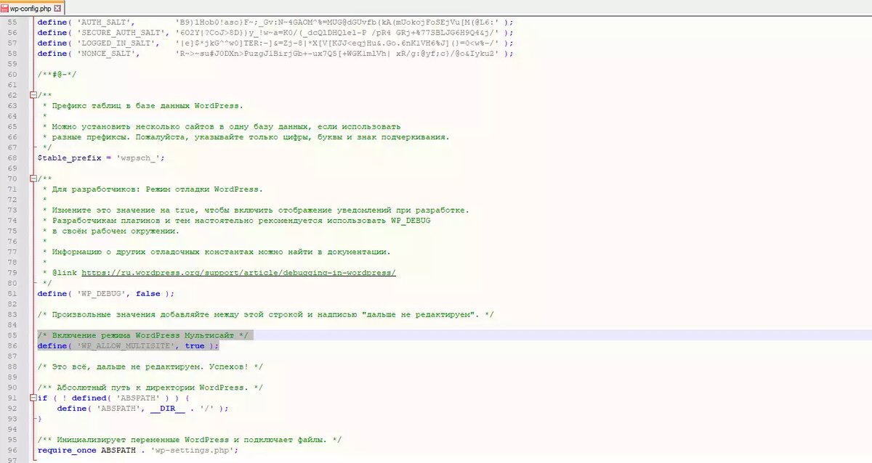Click the define 'NONCE_SALT' line

coord(275,53)
